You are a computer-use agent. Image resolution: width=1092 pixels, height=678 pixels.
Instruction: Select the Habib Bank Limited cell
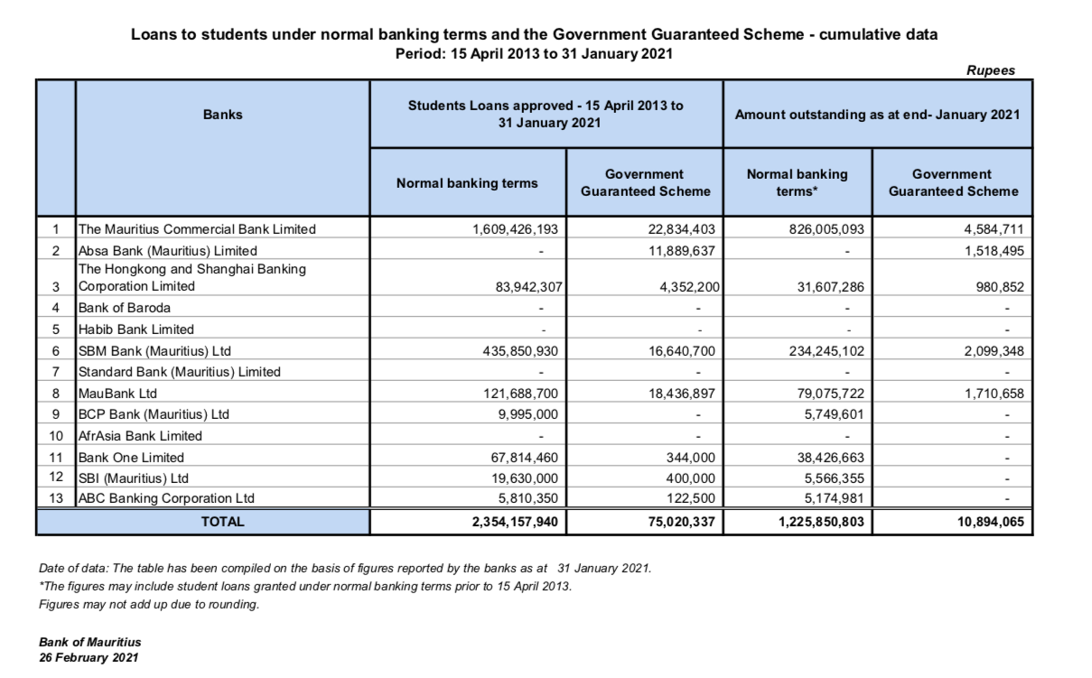point(136,330)
